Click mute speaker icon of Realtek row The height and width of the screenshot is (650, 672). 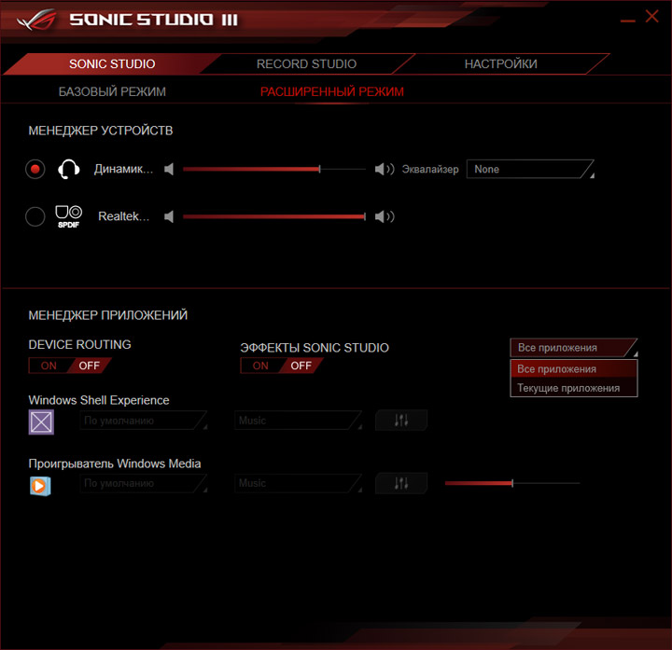pyautogui.click(x=169, y=216)
